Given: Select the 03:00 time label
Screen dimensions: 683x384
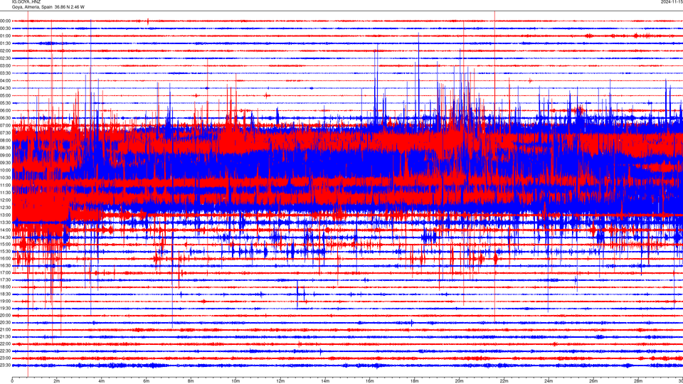Looking at the screenshot, I should [x=5, y=65].
